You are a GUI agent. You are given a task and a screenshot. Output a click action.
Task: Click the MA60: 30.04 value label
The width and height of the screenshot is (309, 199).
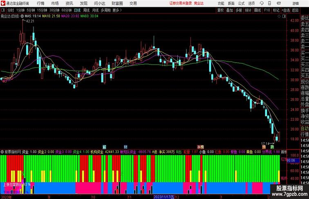click(89, 16)
